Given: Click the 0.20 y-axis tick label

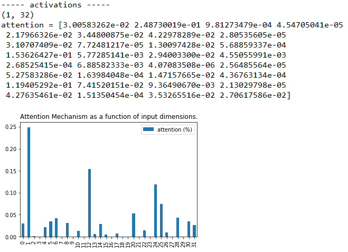Looking at the screenshot, I should pos(11,149).
